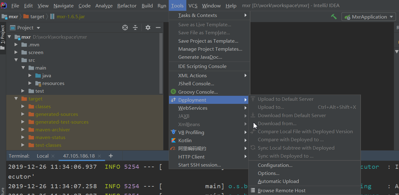Open the File menu

point(15,6)
